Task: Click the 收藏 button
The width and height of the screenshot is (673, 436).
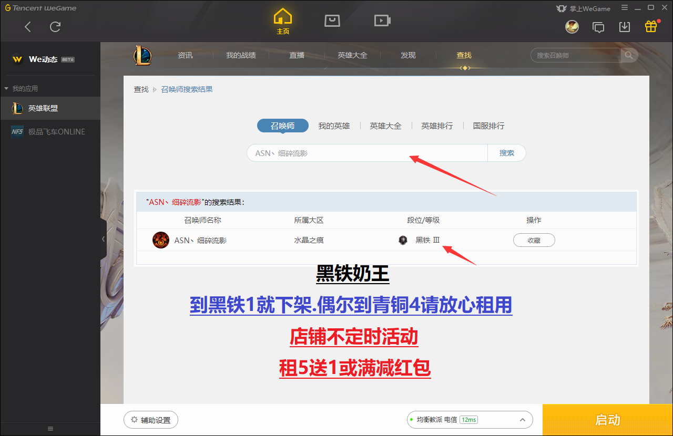Action: 534,240
